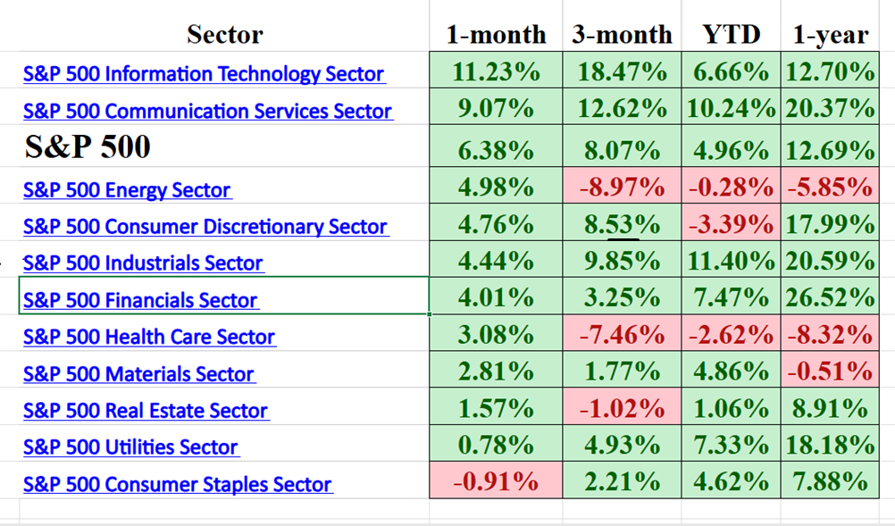Select the 3-month column header
Screen dimensions: 895x526
point(622,35)
